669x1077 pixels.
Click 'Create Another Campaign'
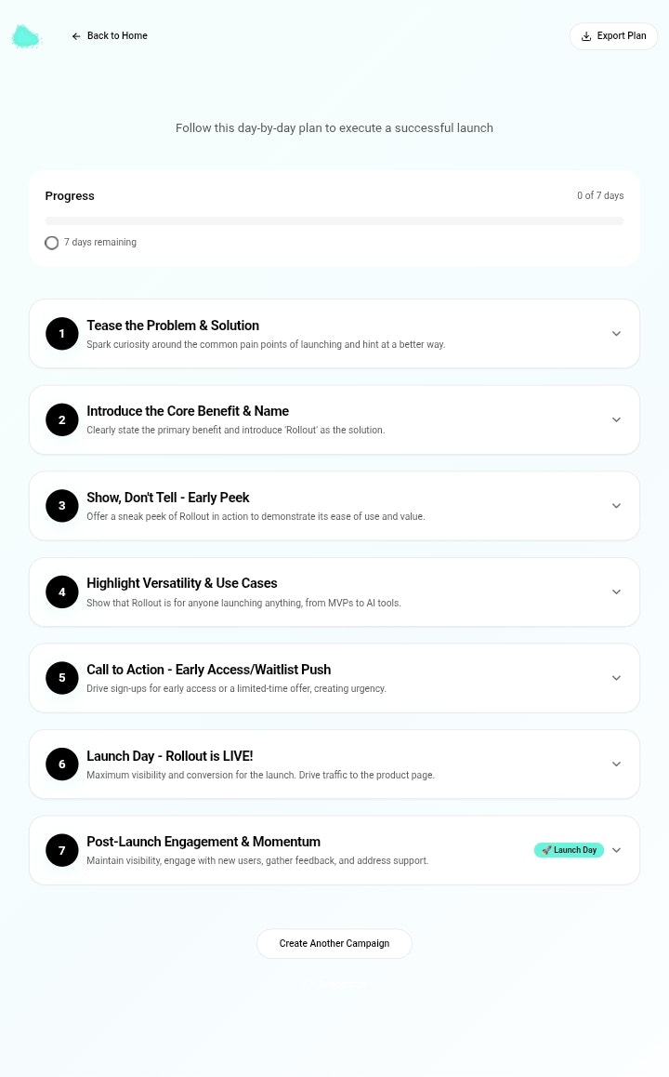(x=334, y=943)
